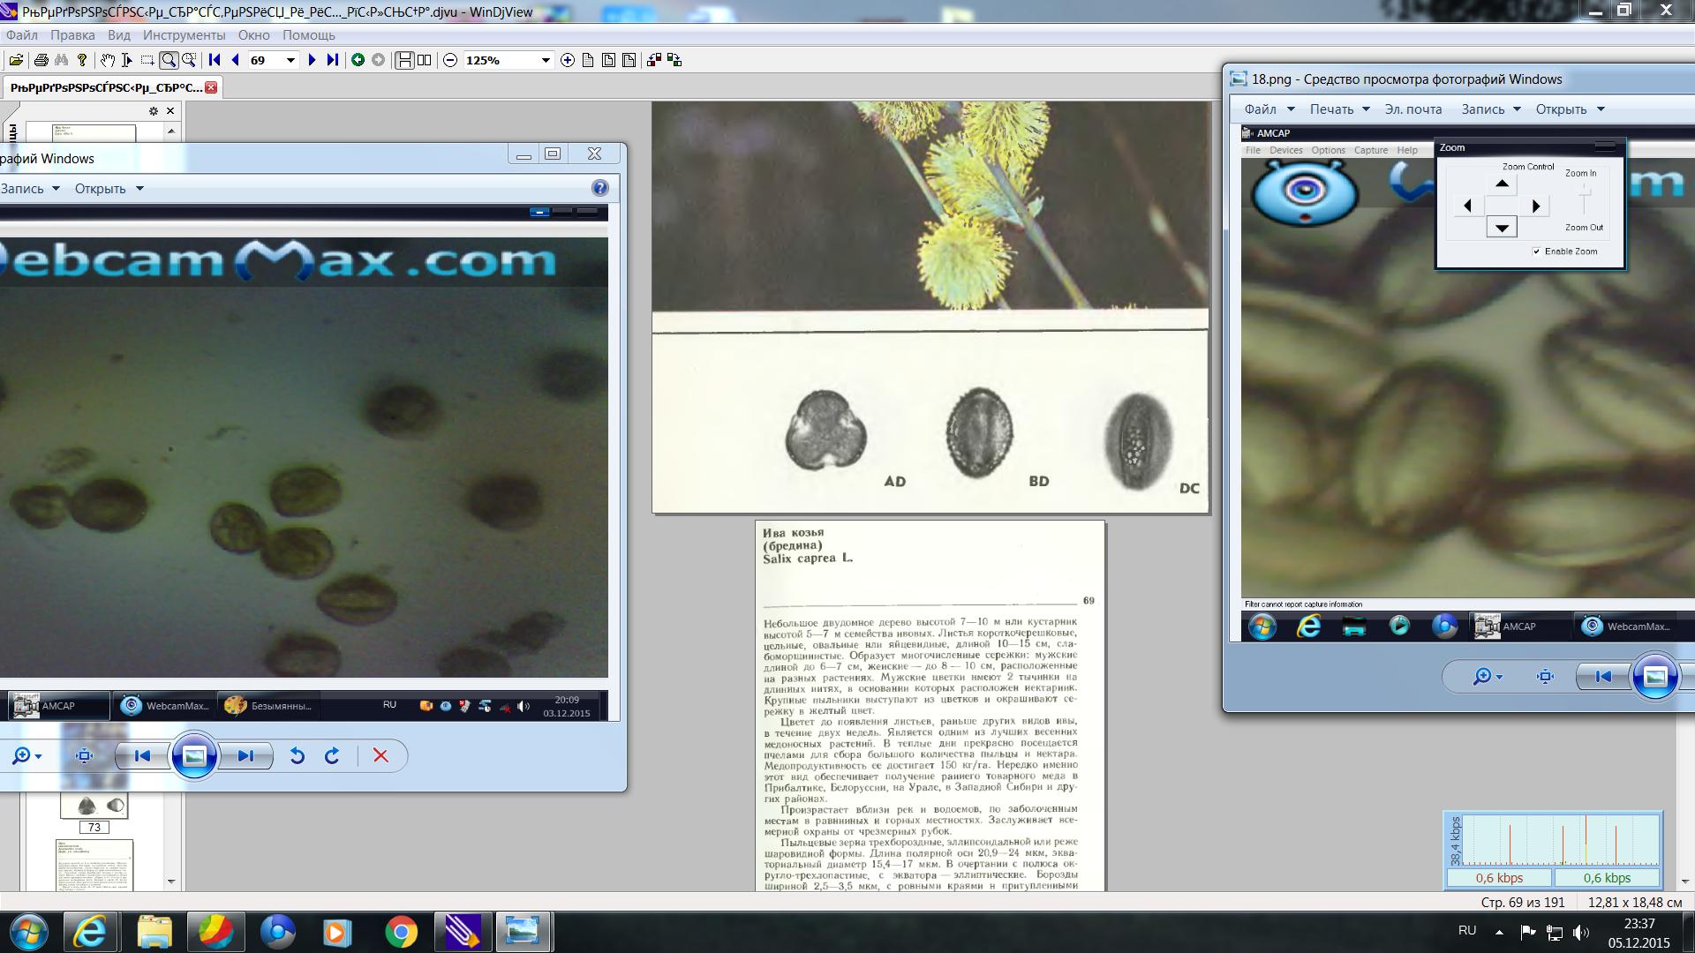Open the Инструменты menu
1695x953 pixels.
pos(184,35)
